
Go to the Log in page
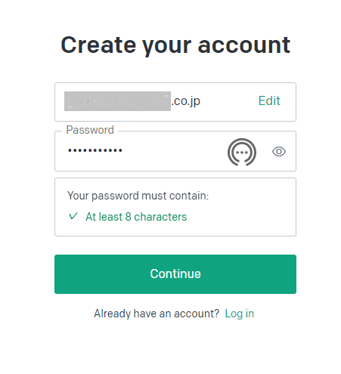coord(239,314)
